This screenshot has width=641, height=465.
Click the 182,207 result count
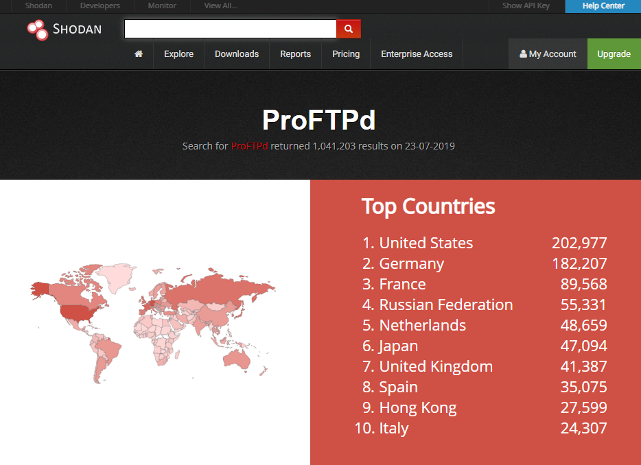click(579, 263)
